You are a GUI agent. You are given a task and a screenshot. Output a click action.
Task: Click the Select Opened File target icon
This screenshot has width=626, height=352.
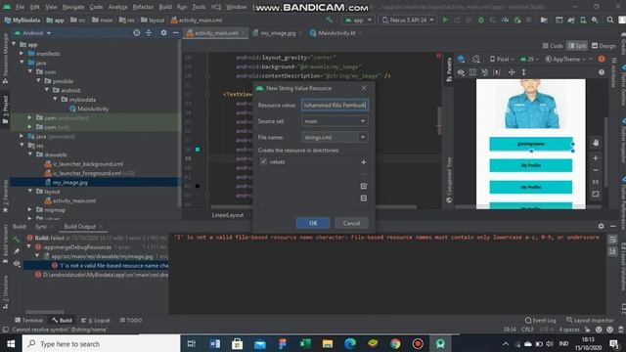click(137, 33)
